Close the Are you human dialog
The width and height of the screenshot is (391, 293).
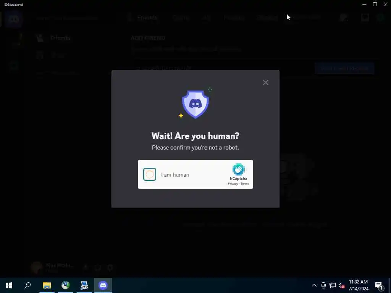266,82
